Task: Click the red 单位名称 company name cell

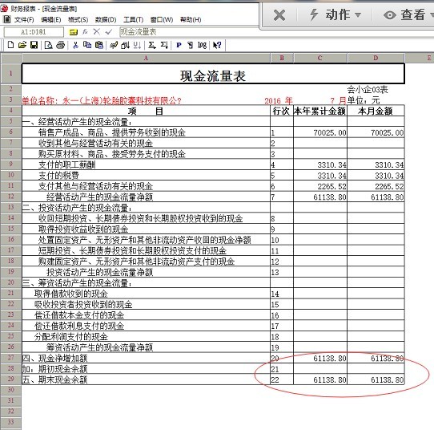Action: pyautogui.click(x=102, y=100)
